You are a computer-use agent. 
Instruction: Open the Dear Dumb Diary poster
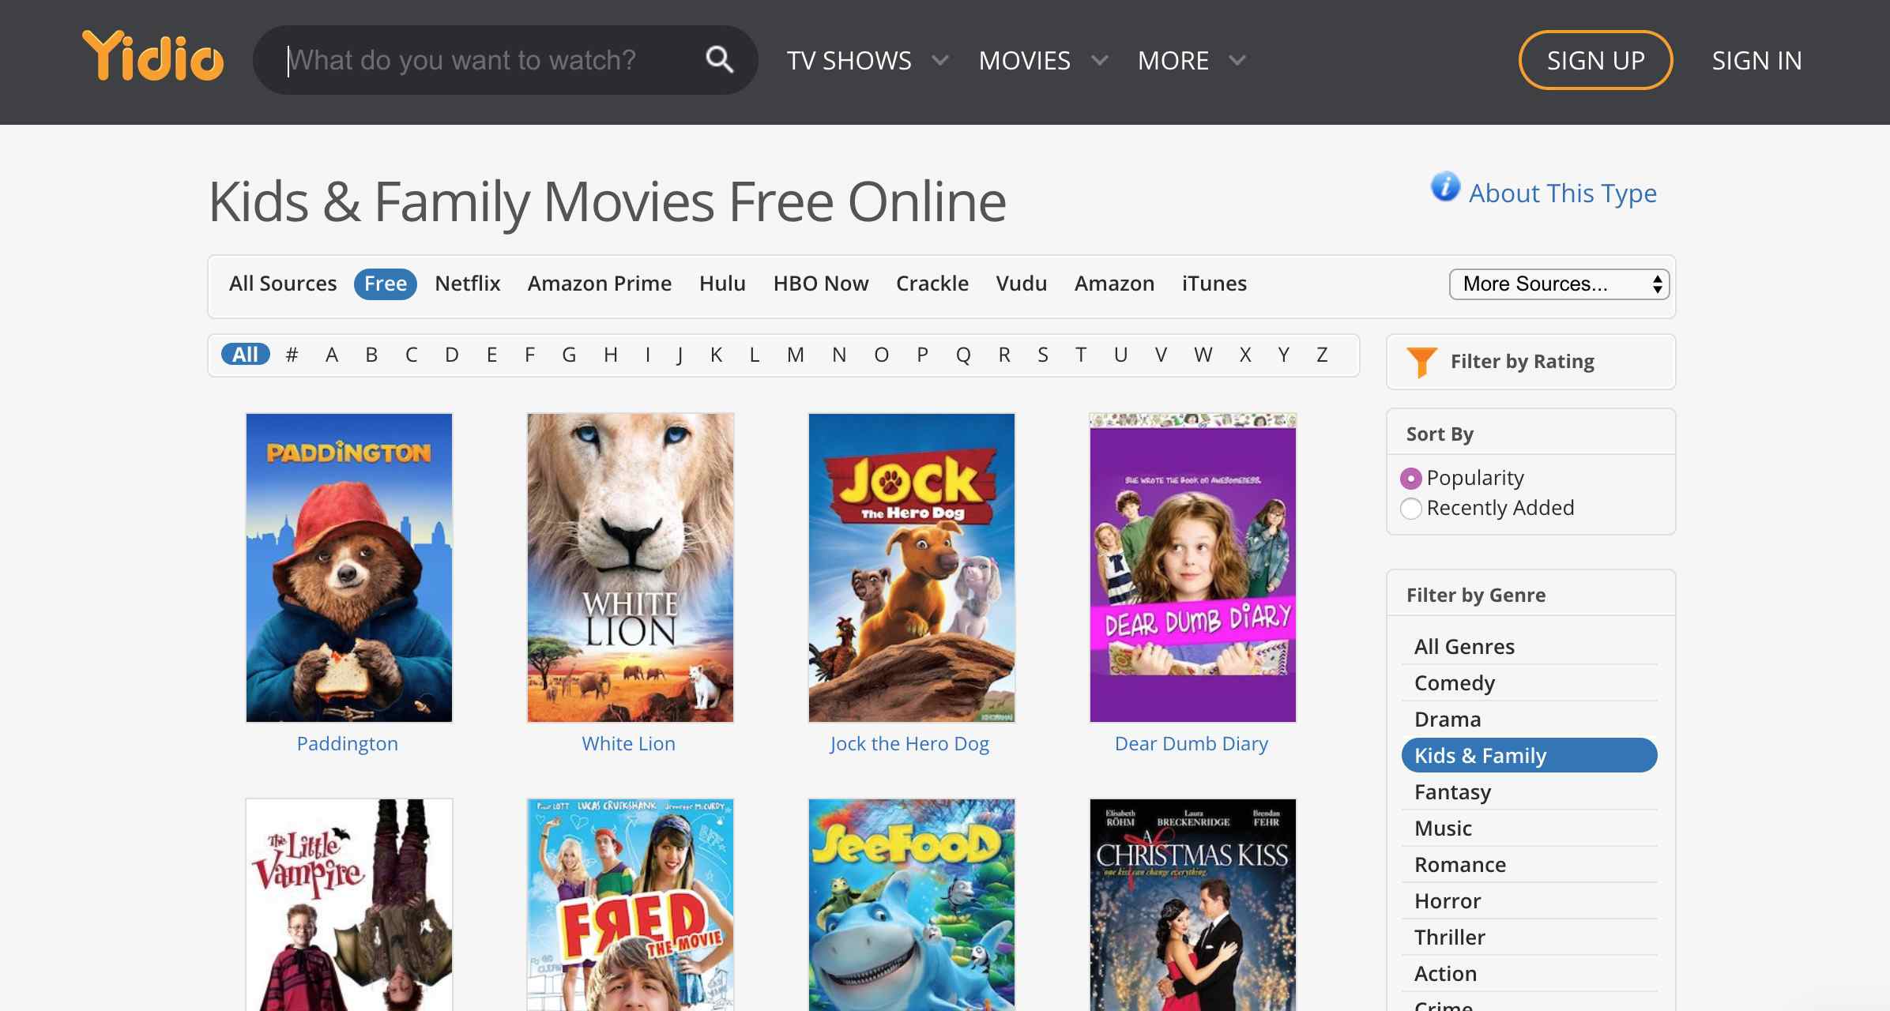[1193, 567]
